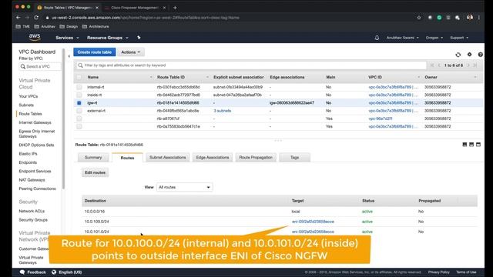Select checkbox for rtb-0a75583bdb5647c1e row
This screenshot has width=493, height=277.
(79, 126)
